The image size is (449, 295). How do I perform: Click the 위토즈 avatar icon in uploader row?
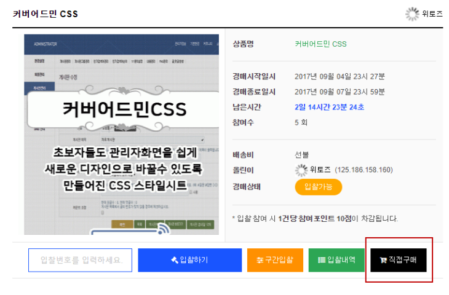(301, 170)
